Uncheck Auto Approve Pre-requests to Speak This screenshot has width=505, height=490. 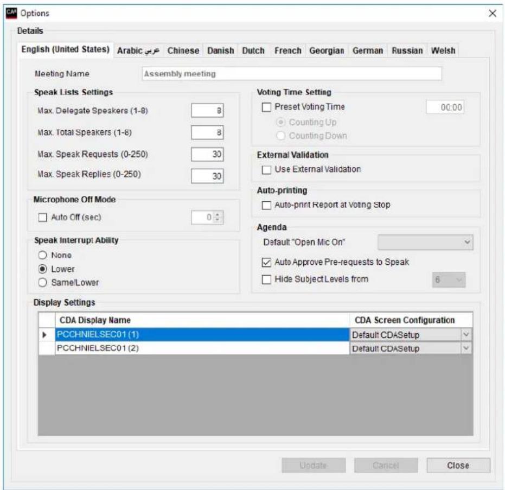coord(266,263)
